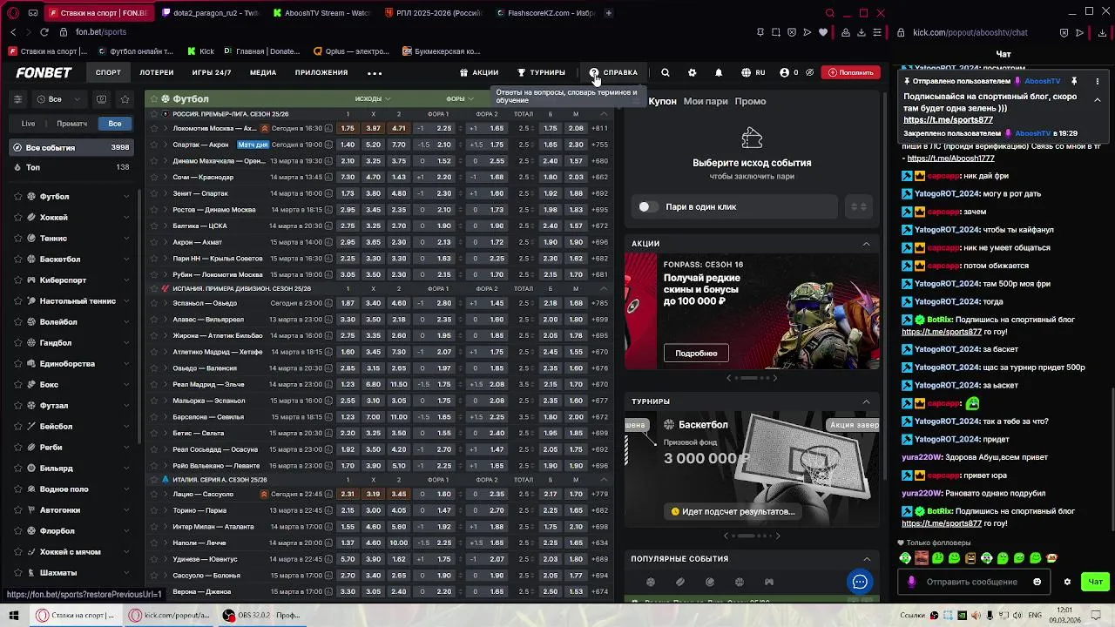Click the ENG language indicator in tray
1115x627 pixels.
1036,615
